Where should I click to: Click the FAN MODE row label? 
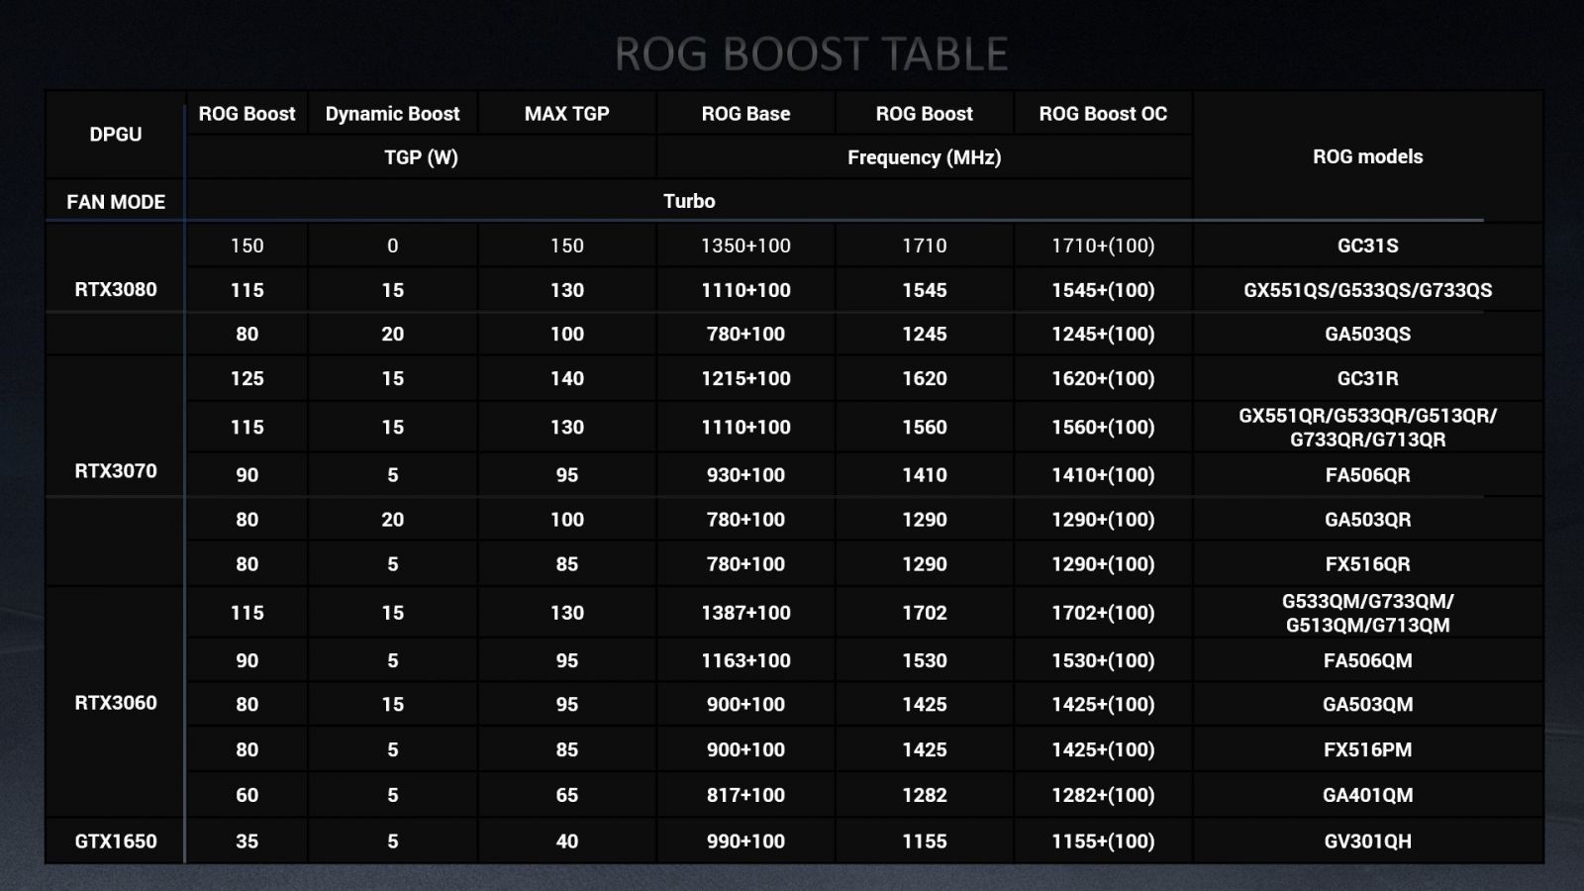[116, 202]
